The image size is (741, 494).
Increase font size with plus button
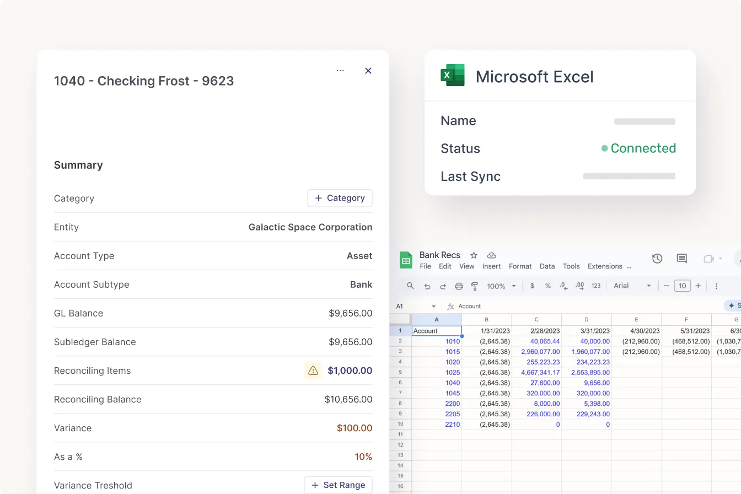[x=698, y=286]
